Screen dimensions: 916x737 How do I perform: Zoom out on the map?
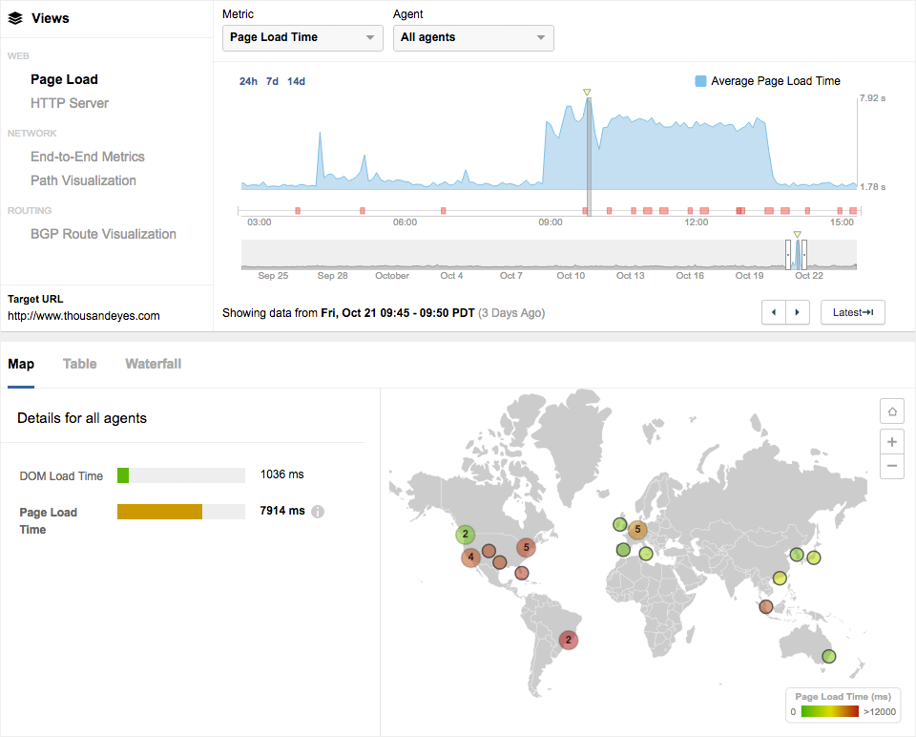(x=892, y=466)
